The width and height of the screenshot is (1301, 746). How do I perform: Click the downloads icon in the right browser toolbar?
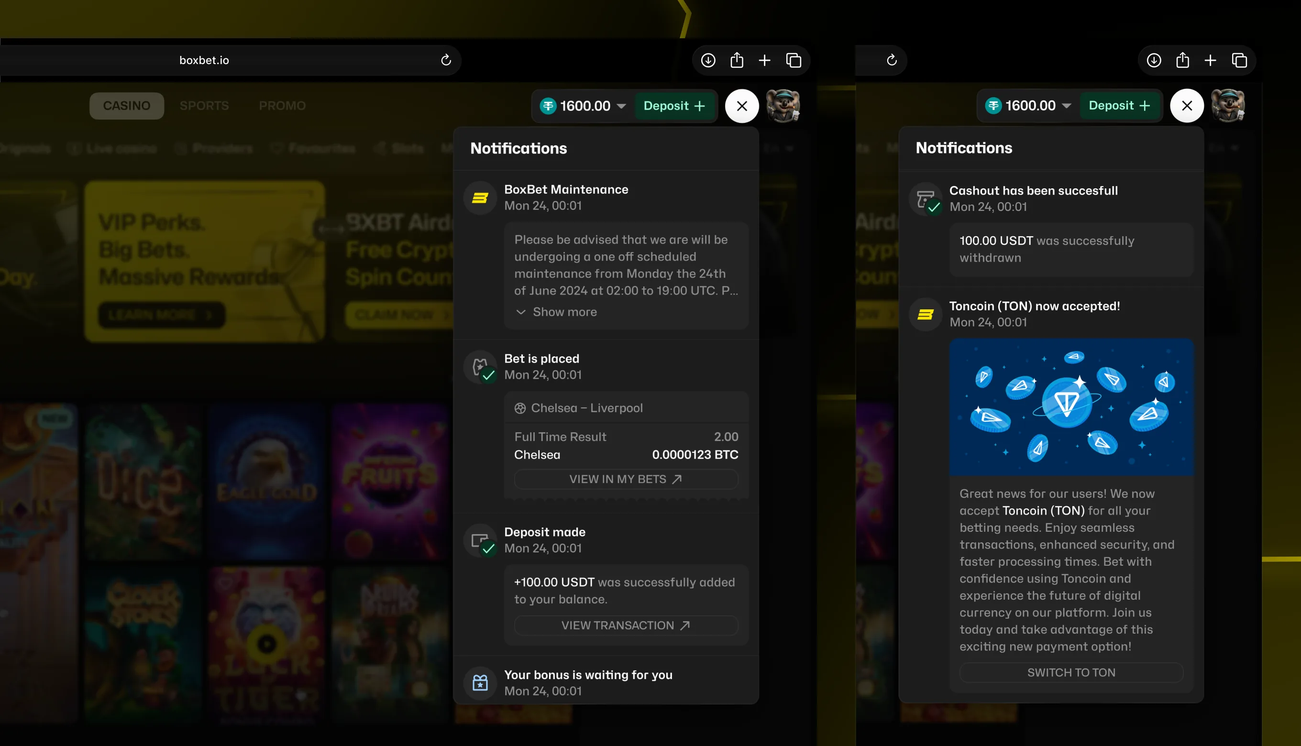(1154, 60)
